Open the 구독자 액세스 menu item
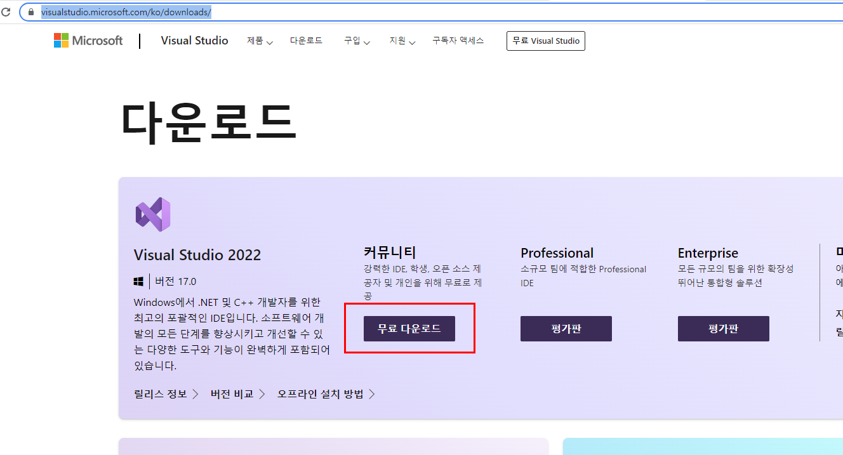 (458, 41)
